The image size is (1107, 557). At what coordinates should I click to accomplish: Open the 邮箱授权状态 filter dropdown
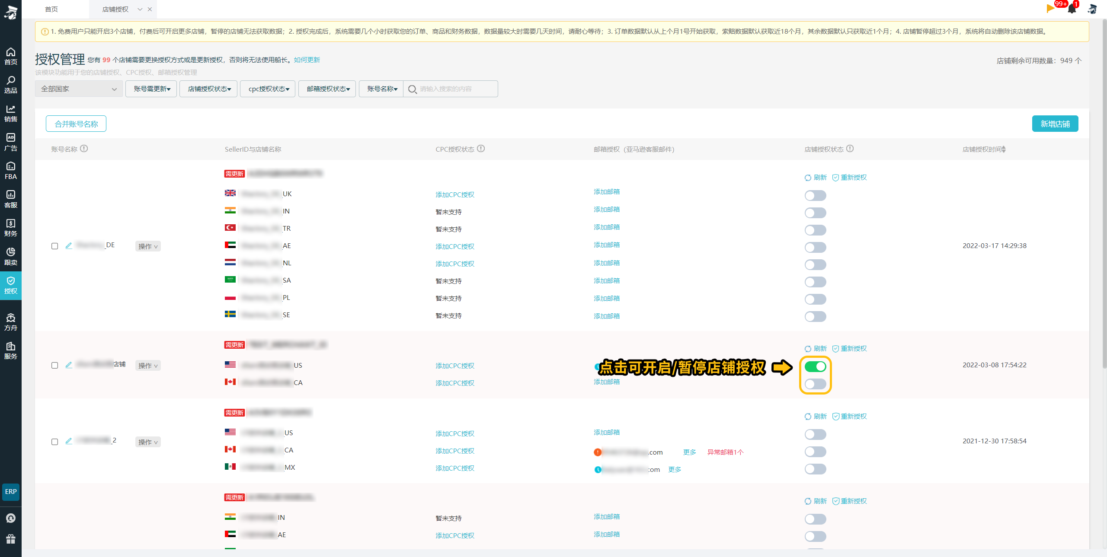pyautogui.click(x=327, y=89)
